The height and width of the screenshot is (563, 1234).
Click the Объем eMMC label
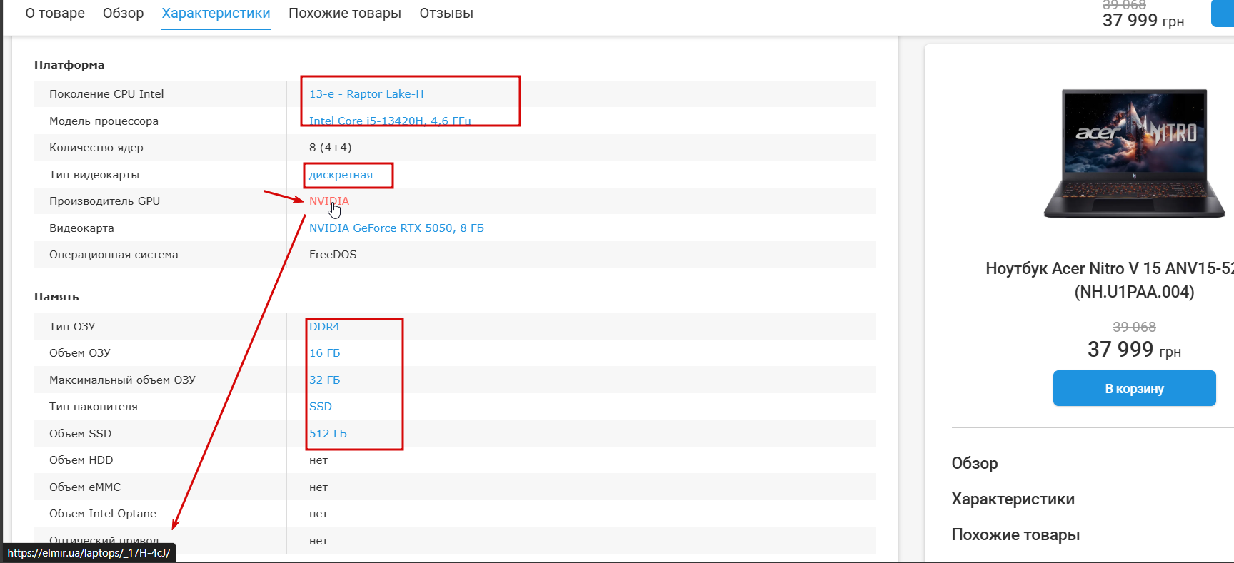click(85, 487)
